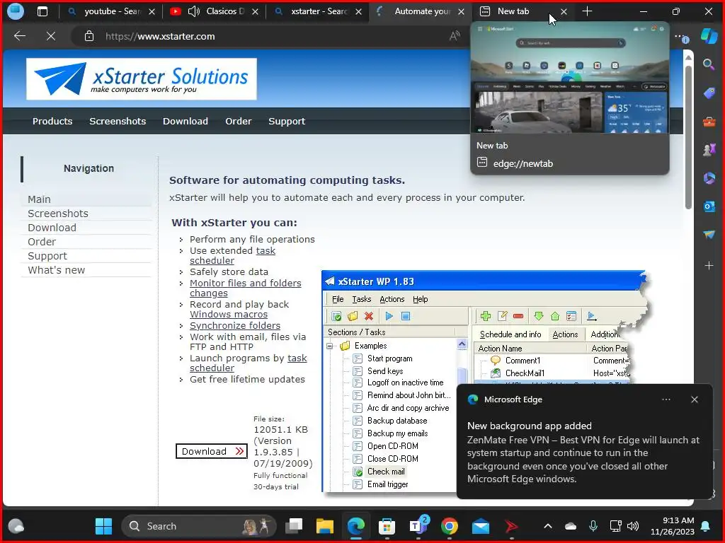Close the Clasicos YouTube tab
This screenshot has height=543, width=725.
[255, 11]
